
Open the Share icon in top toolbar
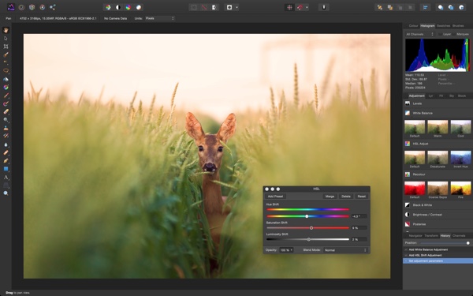pos(53,7)
